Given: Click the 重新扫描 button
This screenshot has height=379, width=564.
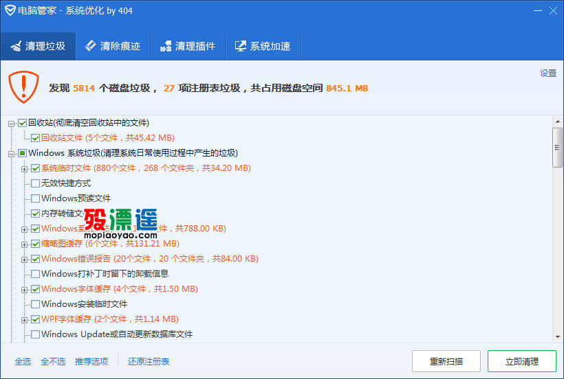Looking at the screenshot, I should (x=446, y=361).
